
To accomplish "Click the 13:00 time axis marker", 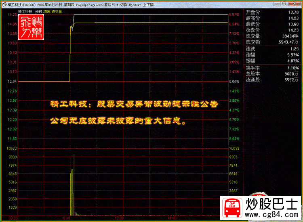I will coord(120,218).
